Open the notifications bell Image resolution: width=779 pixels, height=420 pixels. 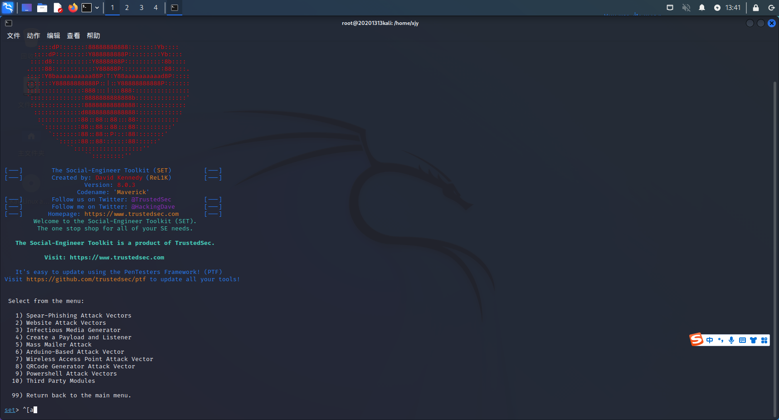pyautogui.click(x=702, y=8)
